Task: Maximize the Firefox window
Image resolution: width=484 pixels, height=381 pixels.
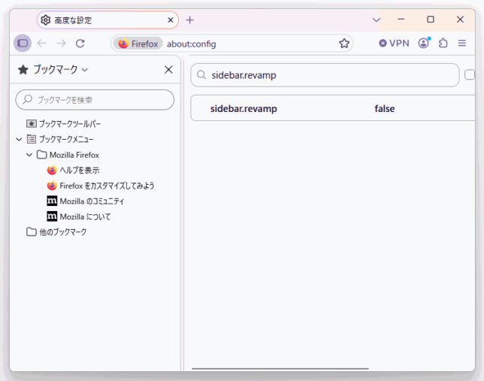Action: coord(431,20)
